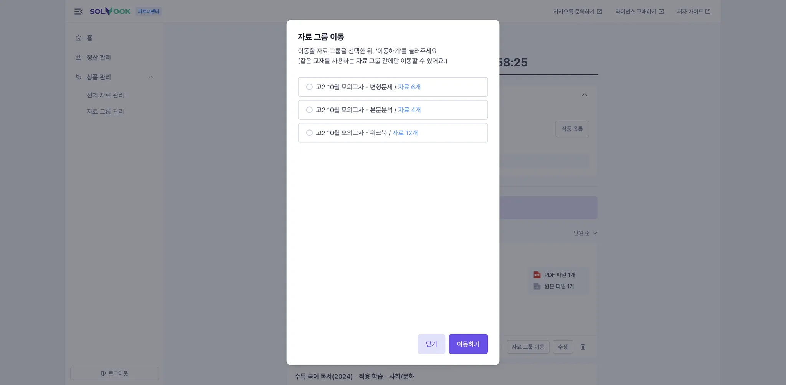Collapse the sidebar hamburger menu icon

[x=79, y=12]
